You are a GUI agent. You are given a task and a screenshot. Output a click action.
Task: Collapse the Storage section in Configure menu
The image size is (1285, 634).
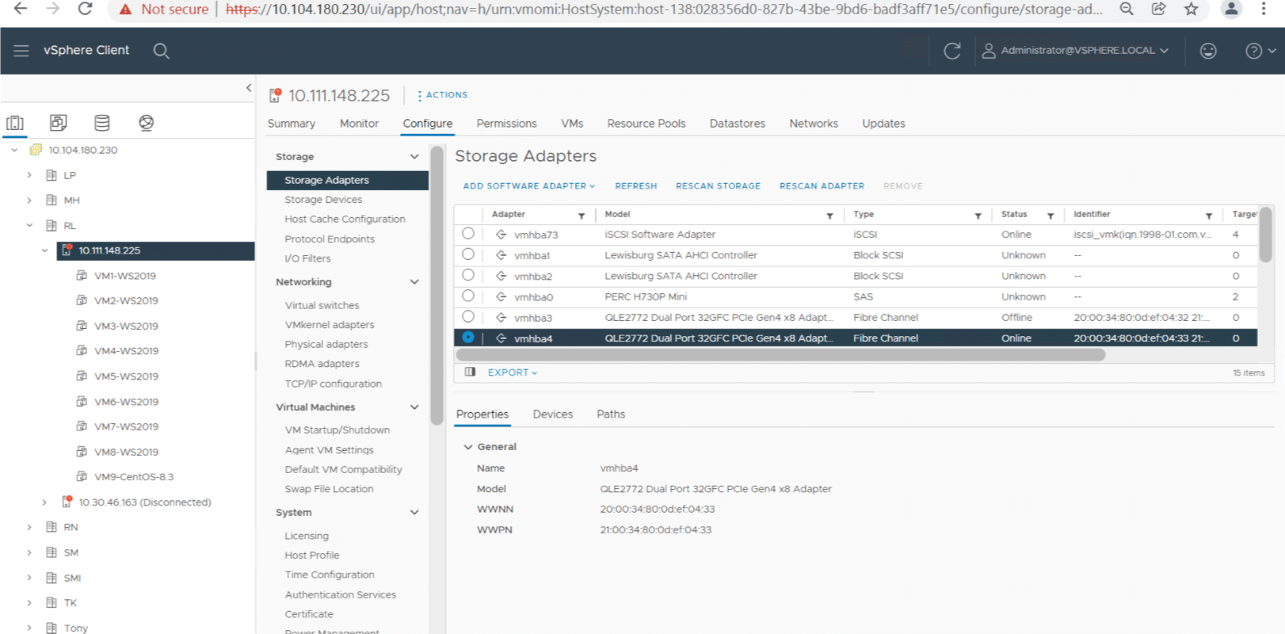[414, 157]
